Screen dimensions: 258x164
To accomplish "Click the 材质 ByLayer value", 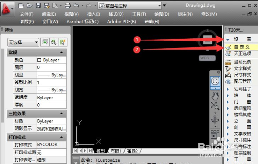I will click(x=51, y=121).
